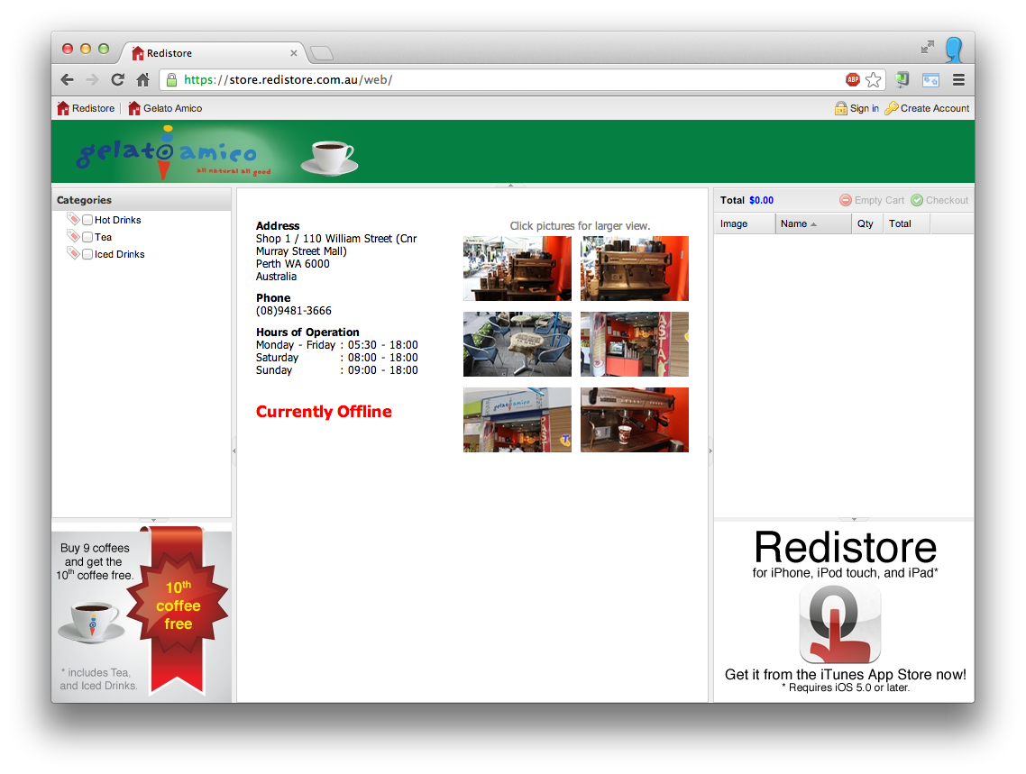Click the green padlock in the address bar
This screenshot has height=774, width=1026.
[x=171, y=80]
